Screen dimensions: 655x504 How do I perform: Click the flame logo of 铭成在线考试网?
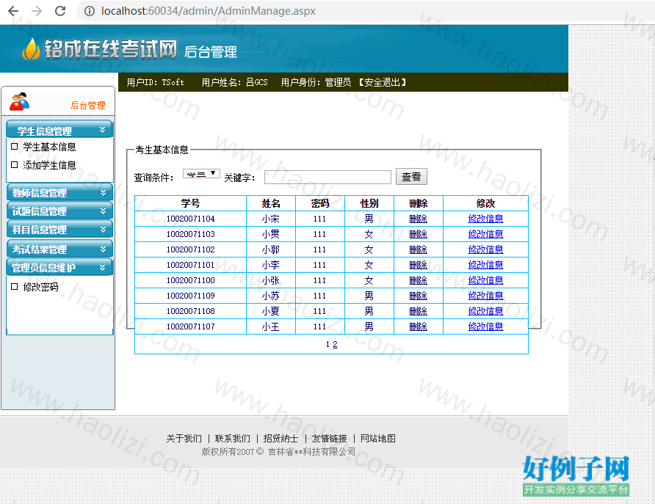point(31,49)
